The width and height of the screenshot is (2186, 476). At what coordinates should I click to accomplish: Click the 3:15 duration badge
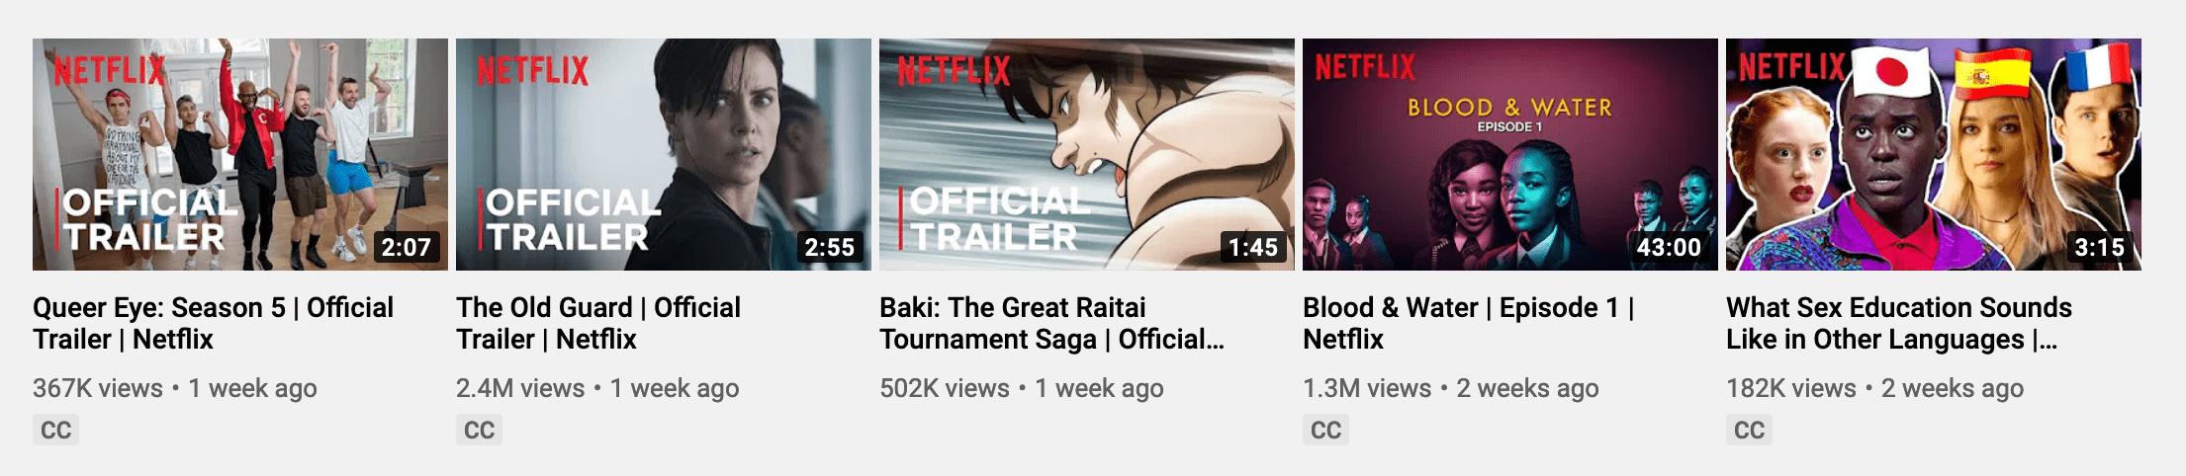click(2100, 247)
